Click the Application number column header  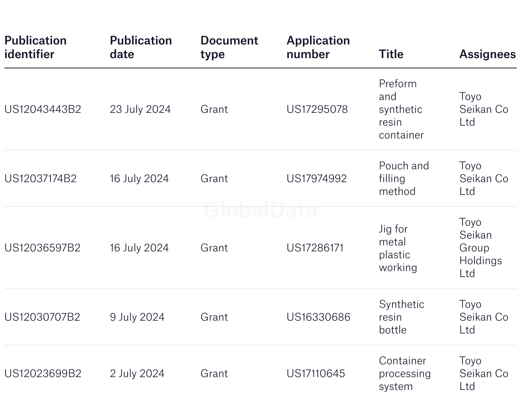(x=318, y=47)
